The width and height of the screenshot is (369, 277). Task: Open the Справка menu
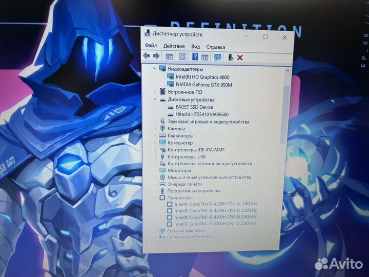pos(216,47)
